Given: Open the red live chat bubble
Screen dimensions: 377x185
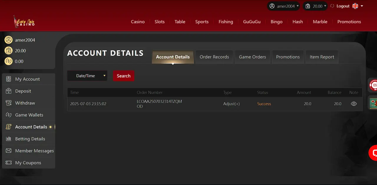Looking at the screenshot, I should click(373, 153).
